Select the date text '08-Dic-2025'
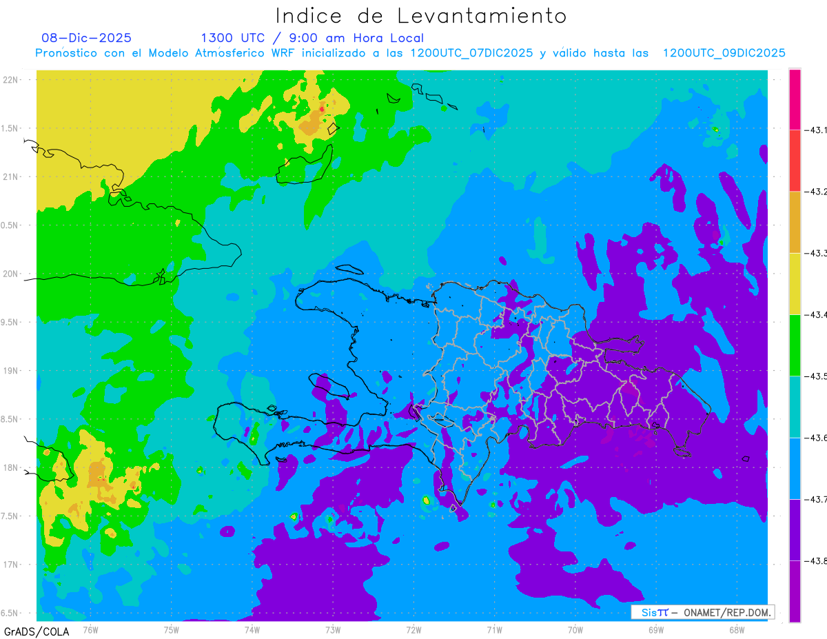The height and width of the screenshot is (639, 827). (x=86, y=38)
